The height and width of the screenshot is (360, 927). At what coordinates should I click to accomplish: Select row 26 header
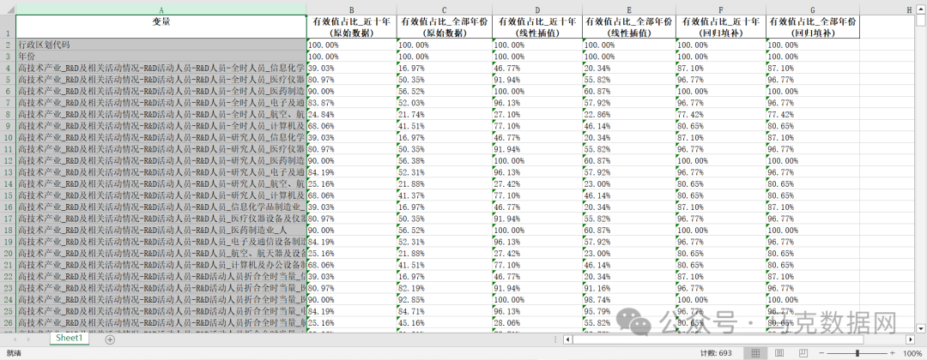click(x=8, y=323)
